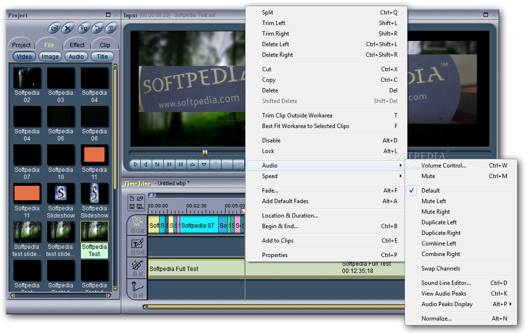
Task: Disable the title track with the circle-slash icon
Action: click(x=138, y=252)
